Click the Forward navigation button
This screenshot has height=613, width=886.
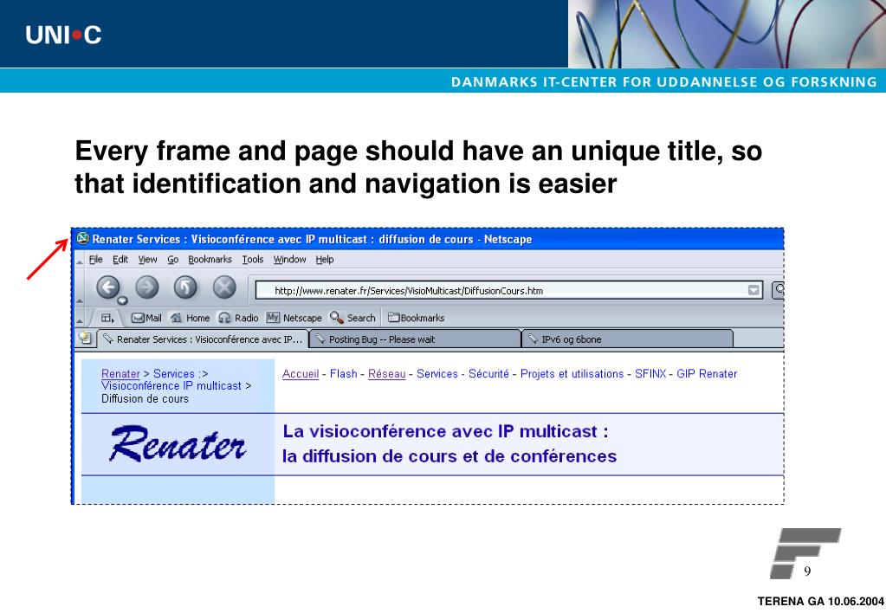pyautogui.click(x=147, y=287)
